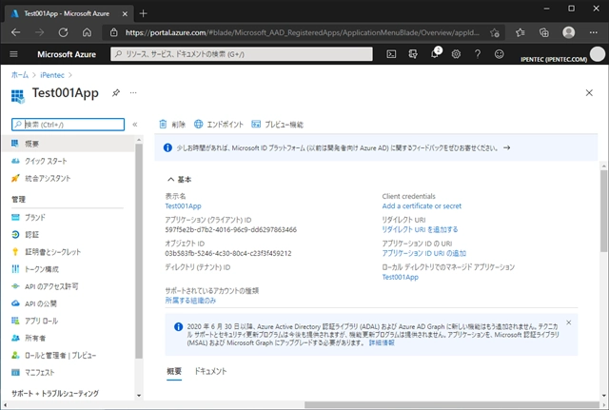Open the Azure portal hamburger menu

pyautogui.click(x=13, y=54)
